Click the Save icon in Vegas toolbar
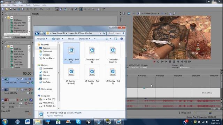Image resolution: width=223 pixels, height=125 pixels. (11, 9)
